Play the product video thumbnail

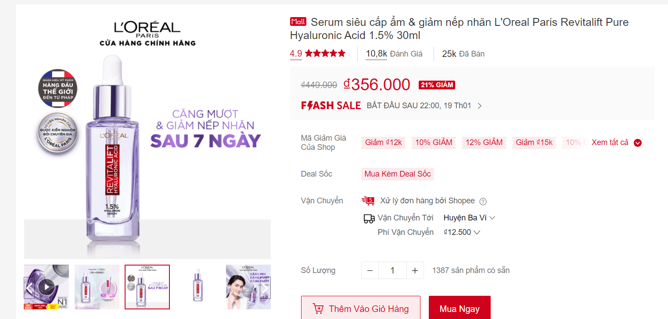coord(46,287)
